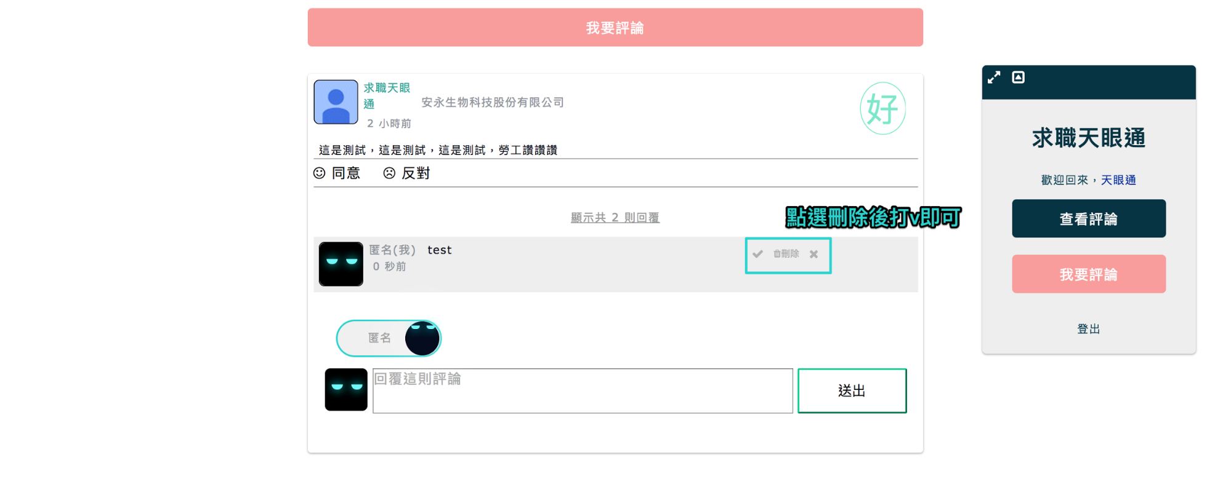Image resolution: width=1231 pixels, height=484 pixels.
Task: Click the round 好 rating badge
Action: pyautogui.click(x=882, y=108)
